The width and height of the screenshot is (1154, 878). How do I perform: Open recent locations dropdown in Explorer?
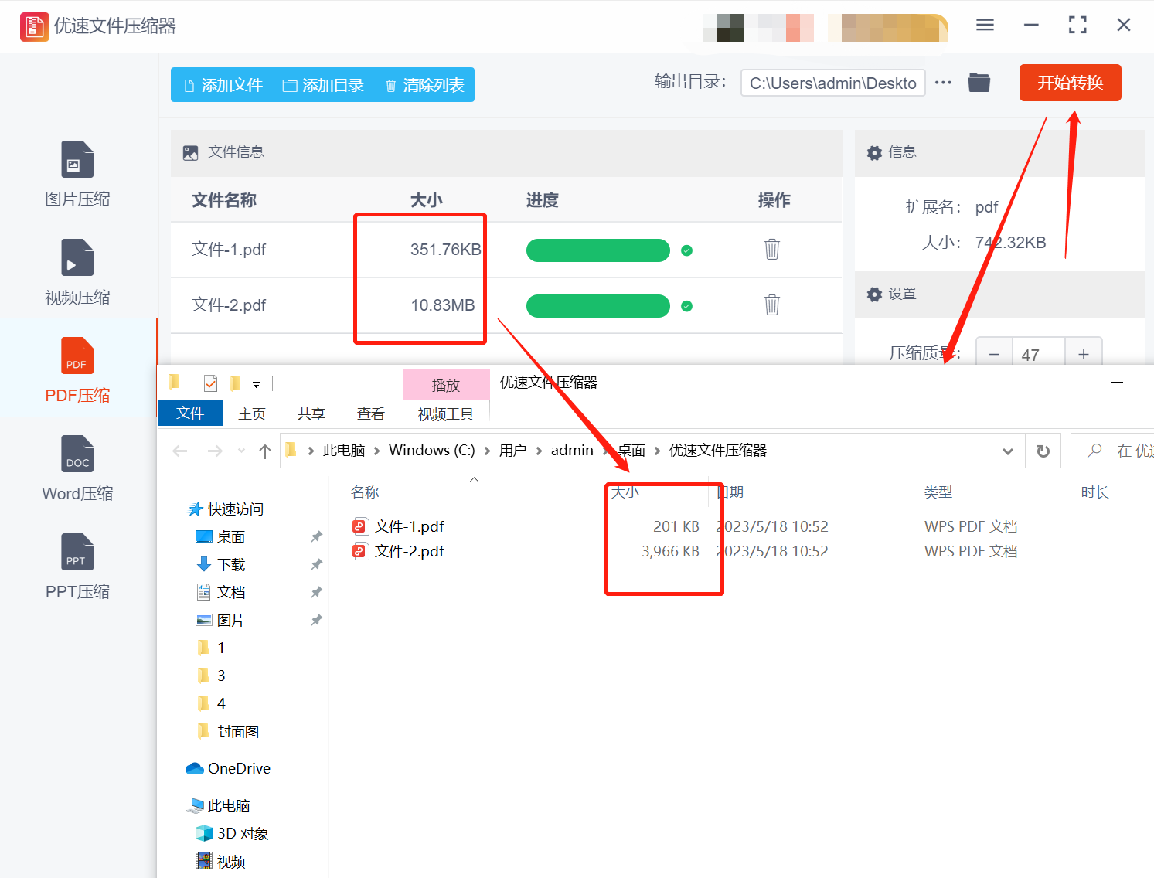[241, 451]
